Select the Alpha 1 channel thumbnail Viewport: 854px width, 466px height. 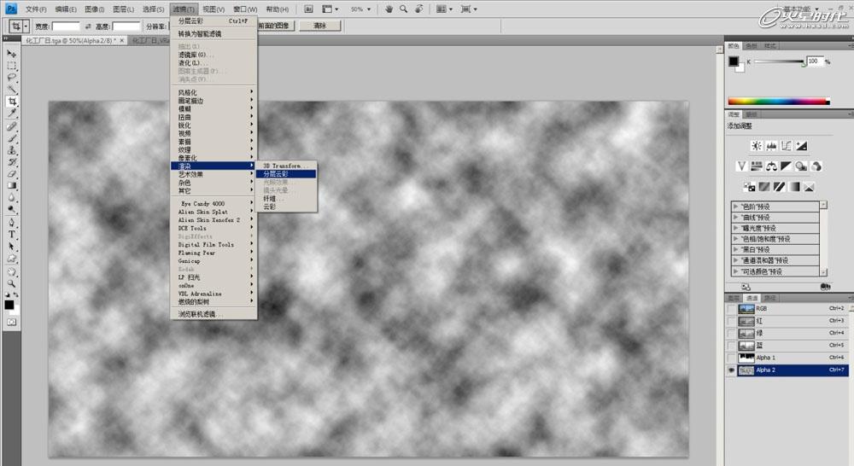[x=746, y=358]
